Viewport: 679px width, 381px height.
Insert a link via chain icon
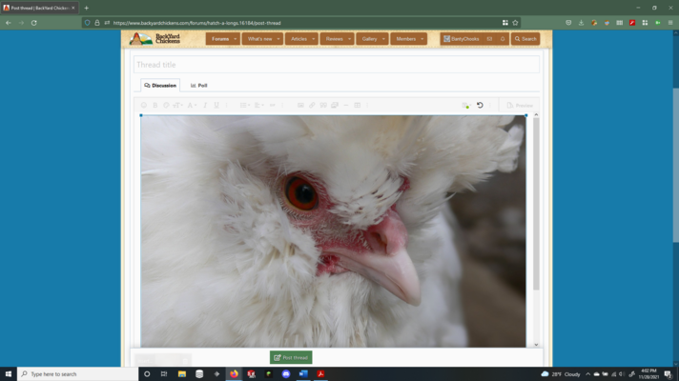(x=312, y=105)
